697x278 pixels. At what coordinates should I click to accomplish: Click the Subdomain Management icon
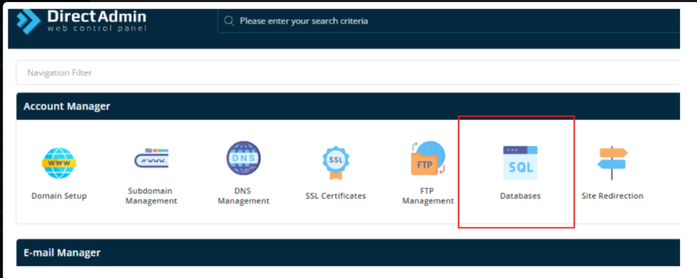[151, 159]
